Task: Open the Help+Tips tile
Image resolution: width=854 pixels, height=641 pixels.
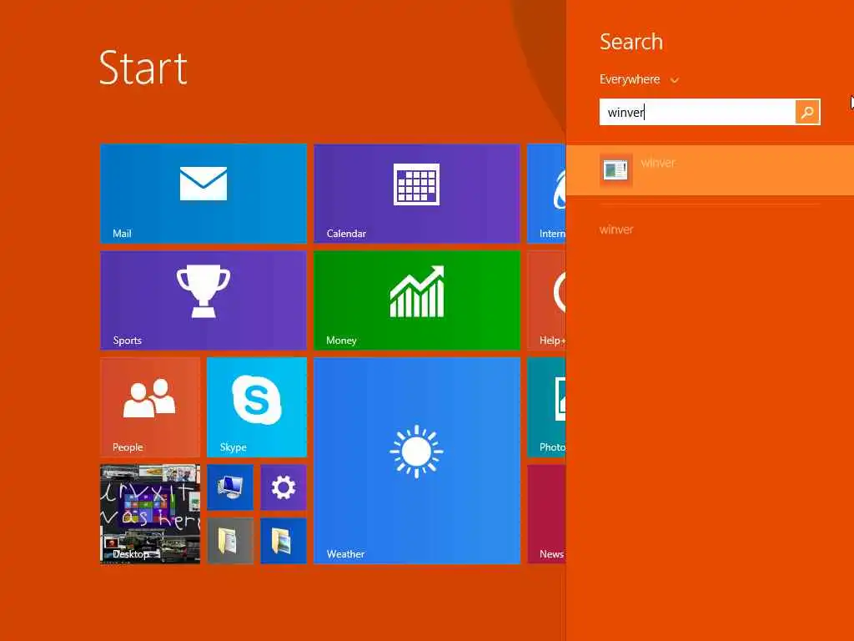Action: coord(546,300)
